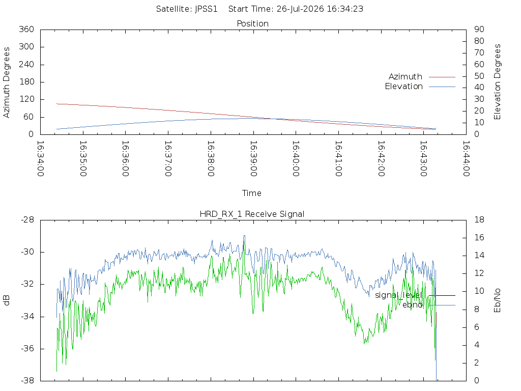Click the 'Elevation Degrees' axis label

coord(497,82)
